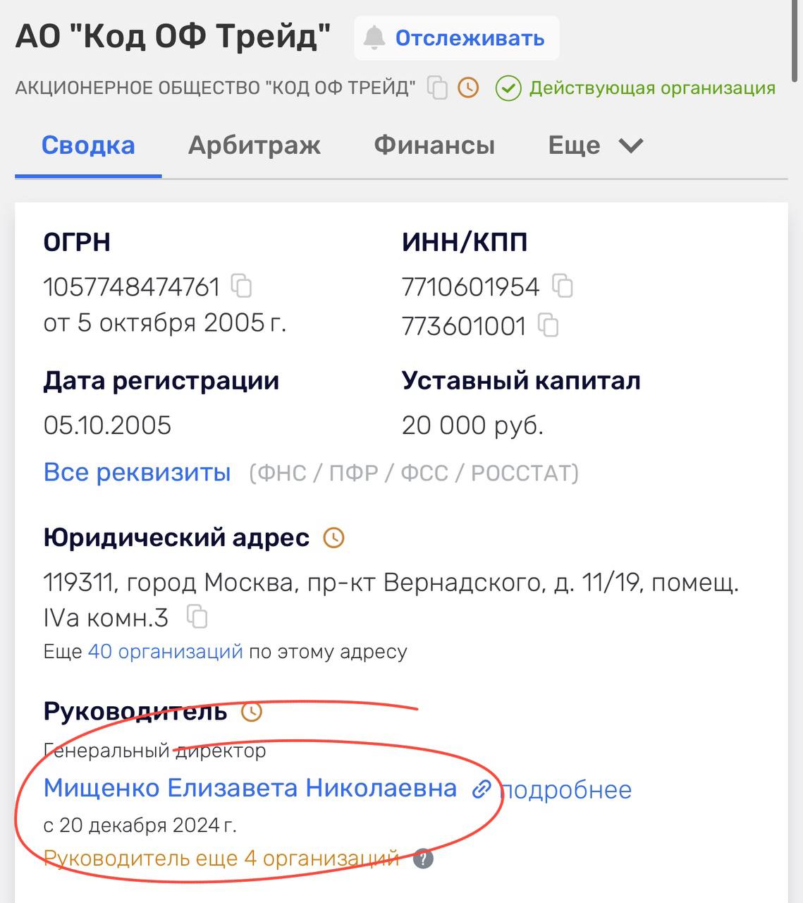Screen dimensions: 803x903
Task: Copy the full company name
Action: (x=438, y=88)
